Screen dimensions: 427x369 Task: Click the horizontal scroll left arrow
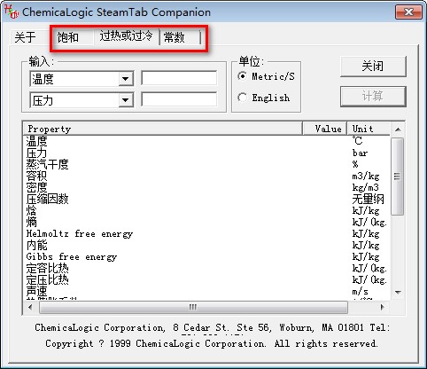[x=30, y=307]
